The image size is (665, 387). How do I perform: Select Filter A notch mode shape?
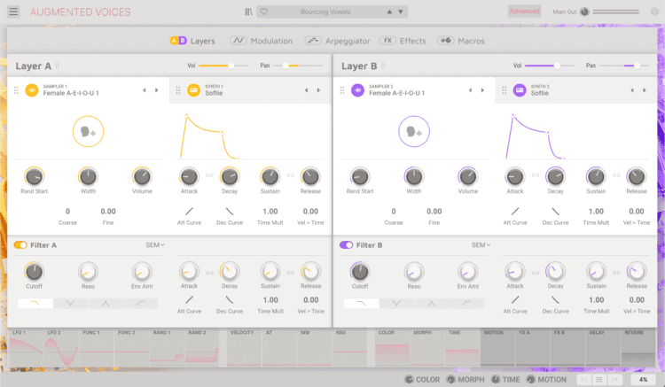[70, 303]
